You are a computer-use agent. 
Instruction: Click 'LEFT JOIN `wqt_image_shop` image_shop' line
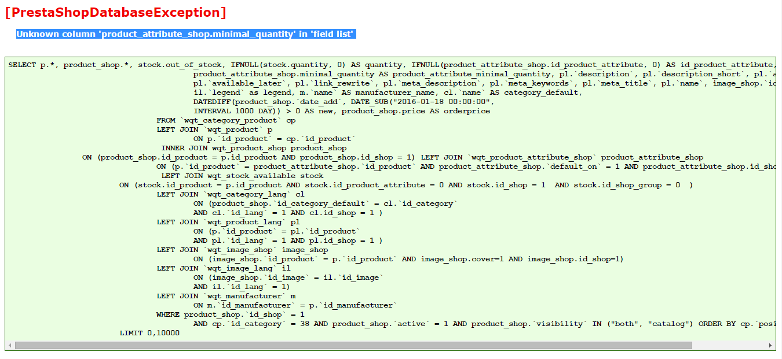[242, 250]
